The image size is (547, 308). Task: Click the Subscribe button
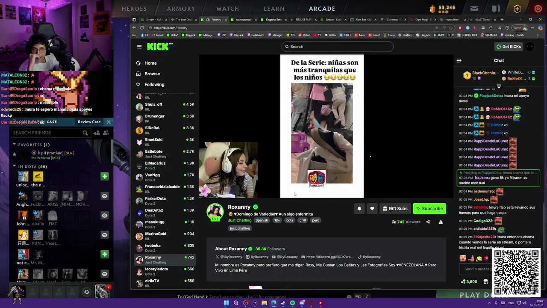[429, 208]
